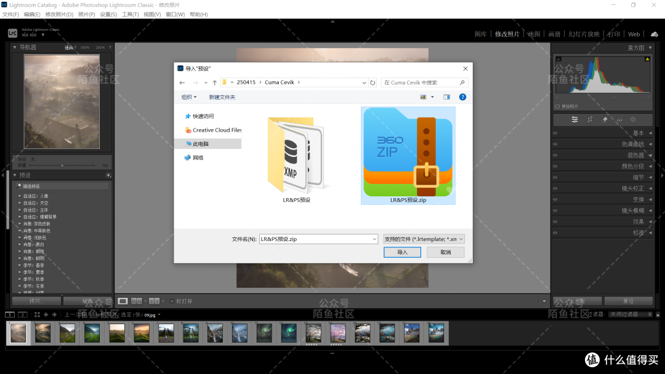The height and width of the screenshot is (374, 665).
Task: Click the shadow clipping indicator in histogram
Action: [558, 59]
